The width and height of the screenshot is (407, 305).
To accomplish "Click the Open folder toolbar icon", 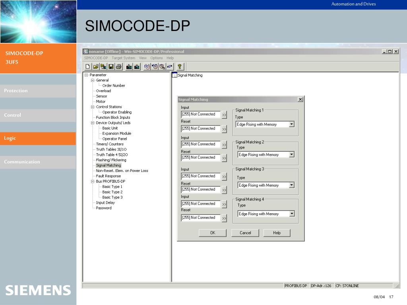I will pyautogui.click(x=95, y=67).
